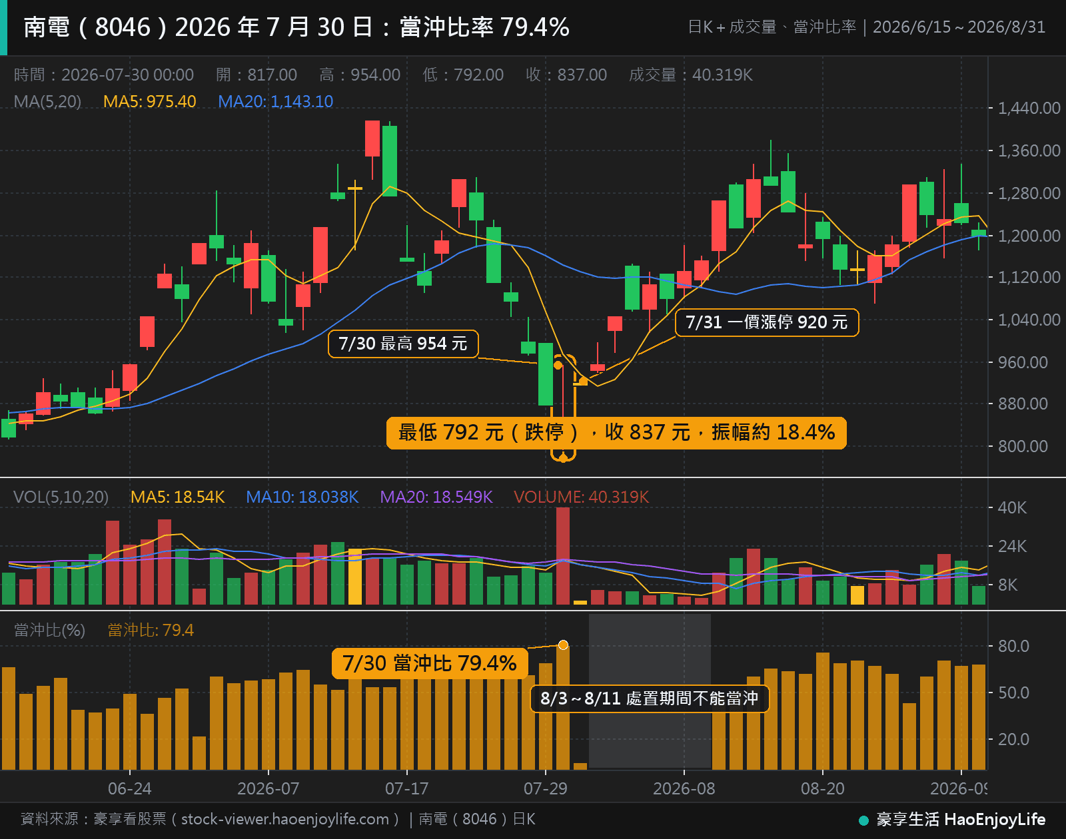Click the "7/30 當沖比 79.4%" callout
1066x839 pixels.
tap(430, 663)
